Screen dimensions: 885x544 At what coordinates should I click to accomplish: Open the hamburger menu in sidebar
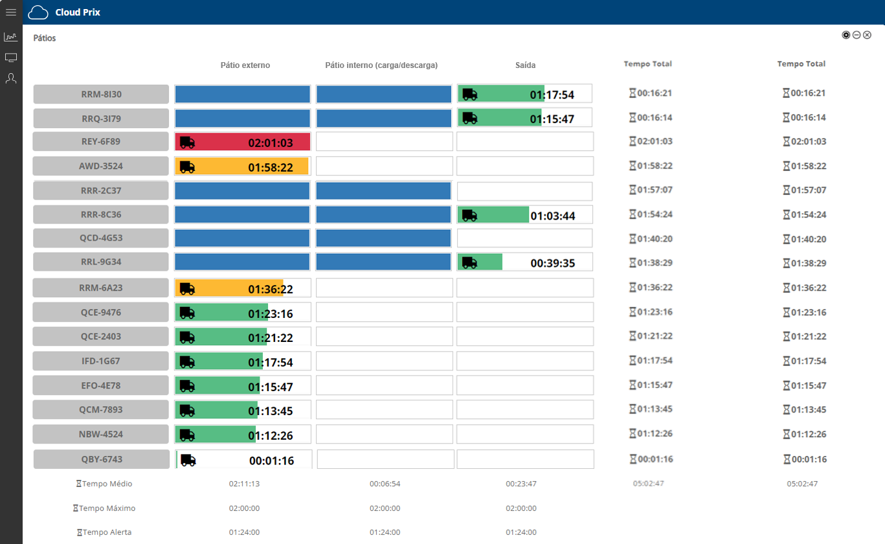11,12
